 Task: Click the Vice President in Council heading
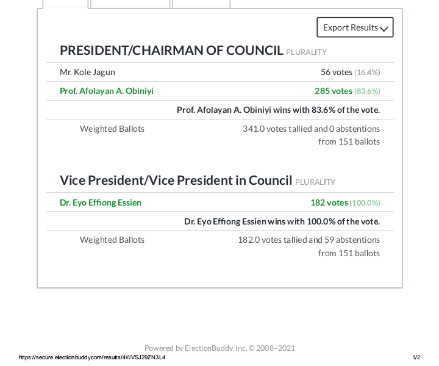point(176,181)
